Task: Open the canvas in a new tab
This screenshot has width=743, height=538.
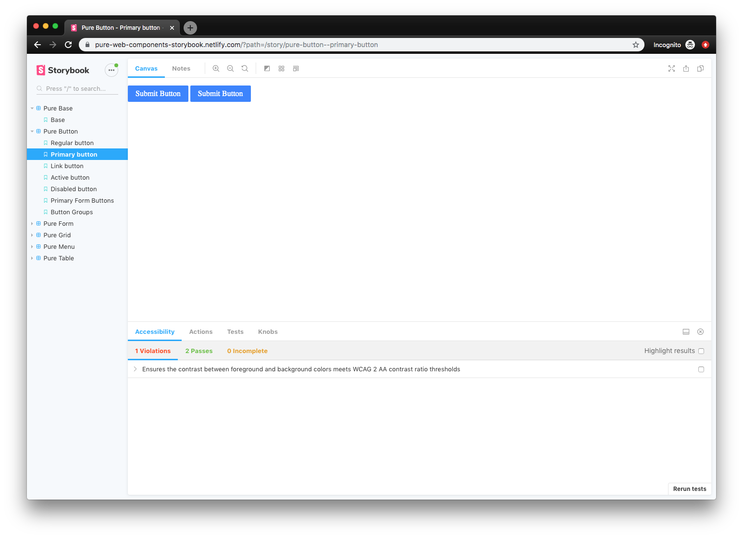Action: click(x=686, y=68)
